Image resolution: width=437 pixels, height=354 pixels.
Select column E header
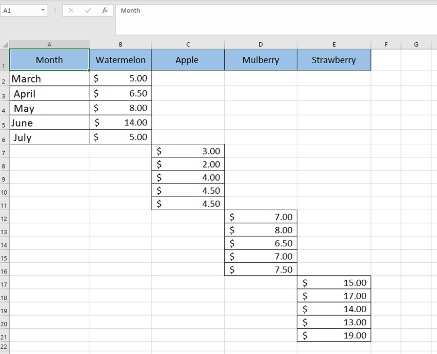click(x=334, y=45)
